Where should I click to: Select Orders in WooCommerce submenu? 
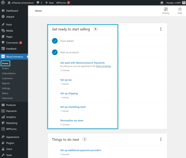(5, 68)
